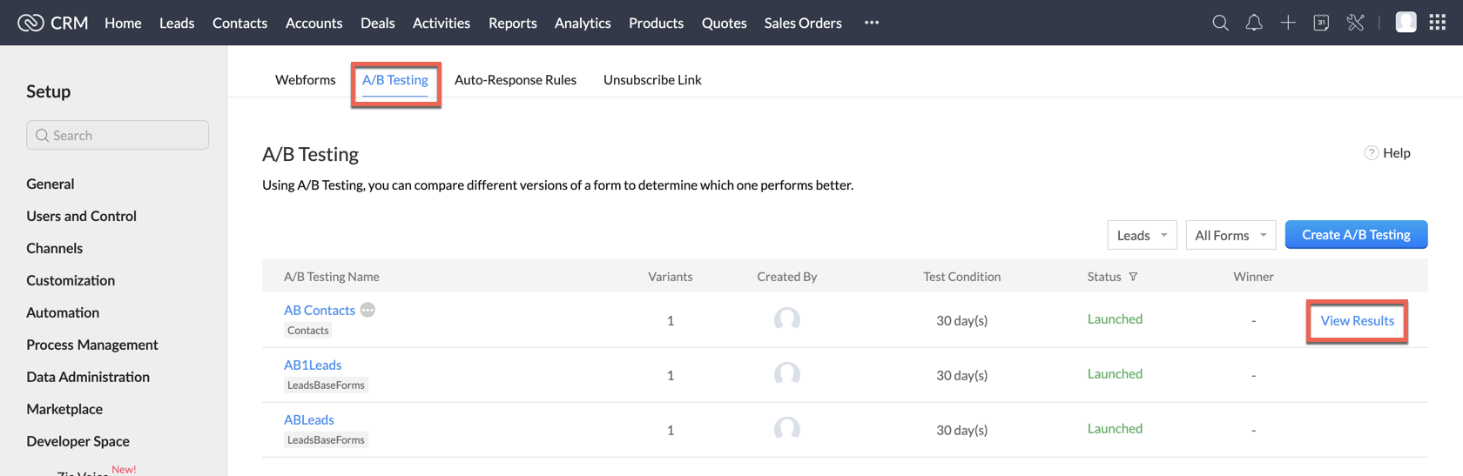This screenshot has height=476, width=1463.
Task: Click the more options icon beside AB Contacts
Action: click(x=367, y=310)
